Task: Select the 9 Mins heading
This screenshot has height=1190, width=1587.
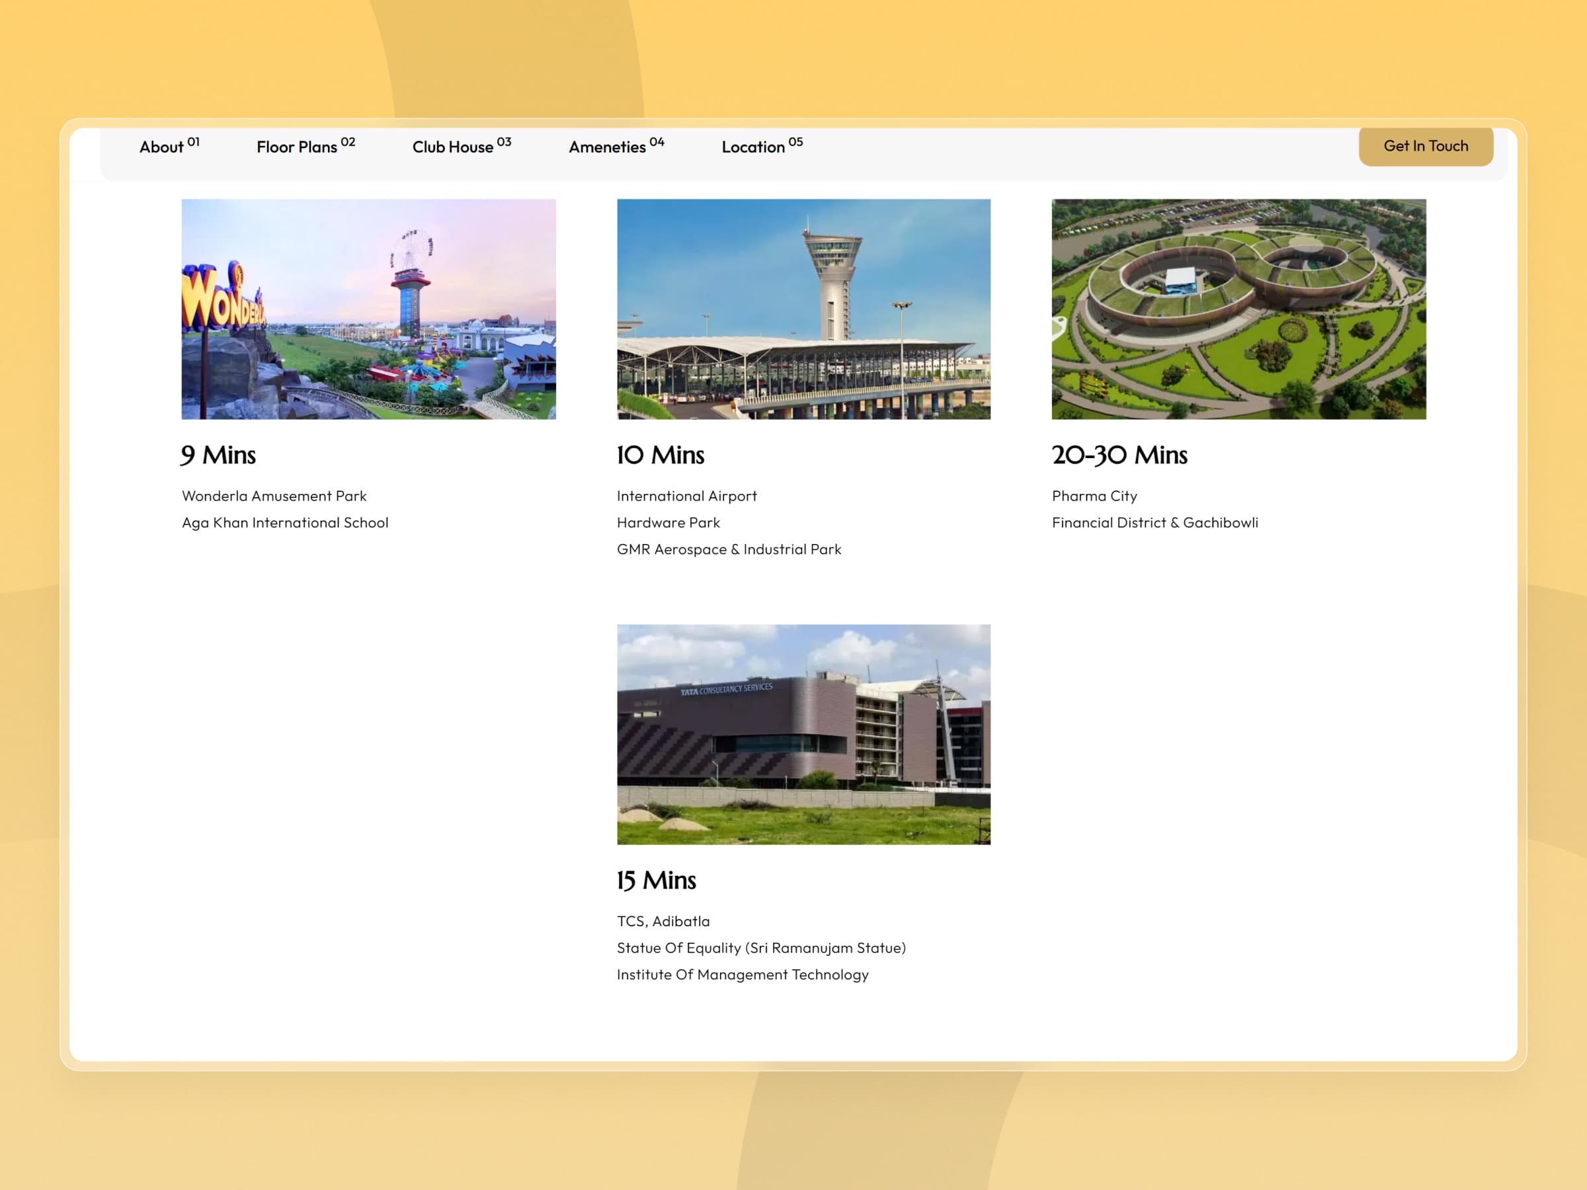Action: coord(218,456)
